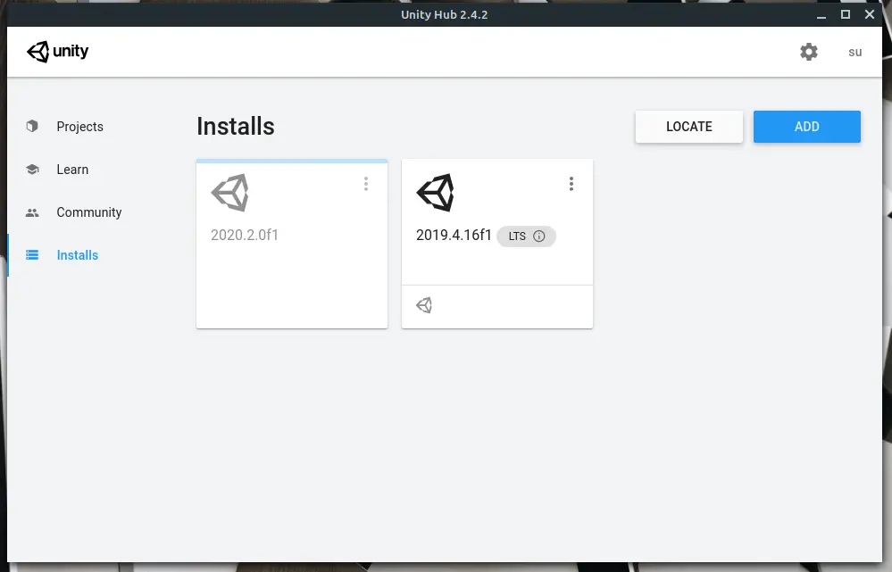Click the 2019.4.16f1 version text
The width and height of the screenshot is (892, 572).
pyautogui.click(x=454, y=235)
